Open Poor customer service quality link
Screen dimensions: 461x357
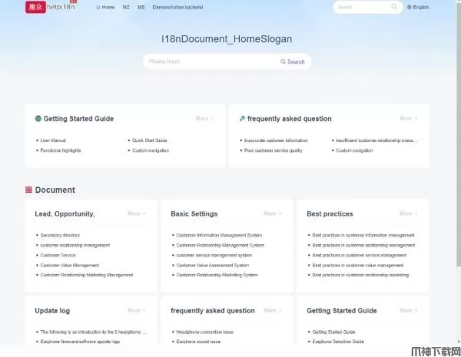(x=273, y=150)
